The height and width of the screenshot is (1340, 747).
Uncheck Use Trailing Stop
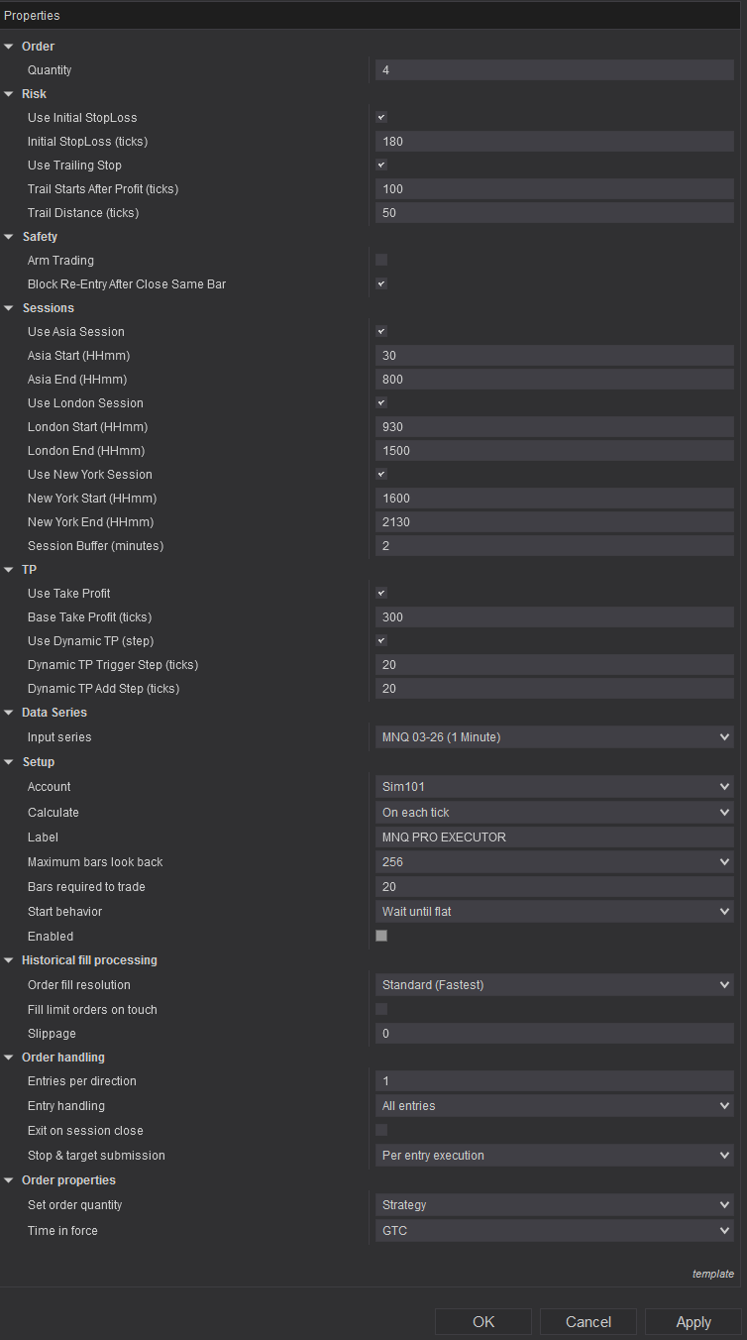coord(381,166)
